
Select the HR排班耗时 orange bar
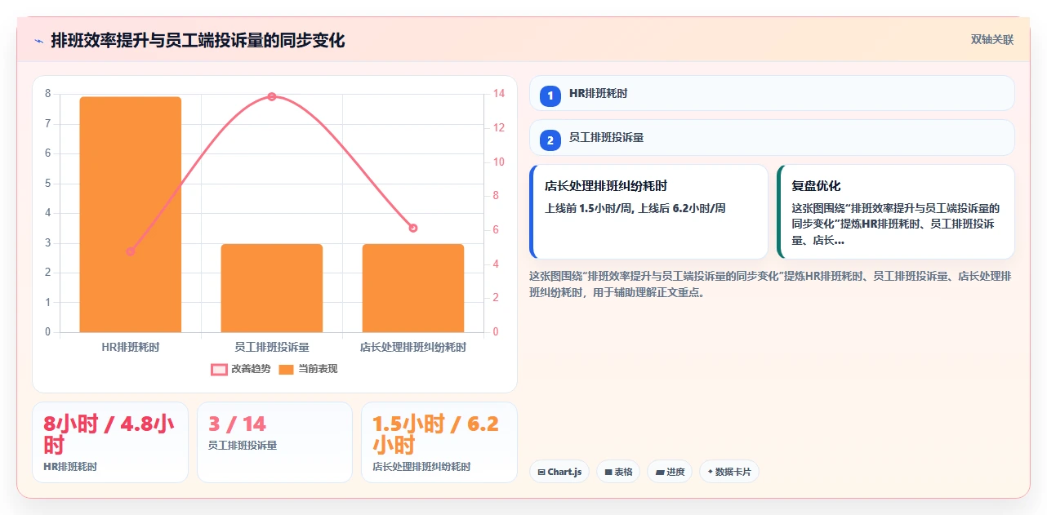click(x=131, y=215)
